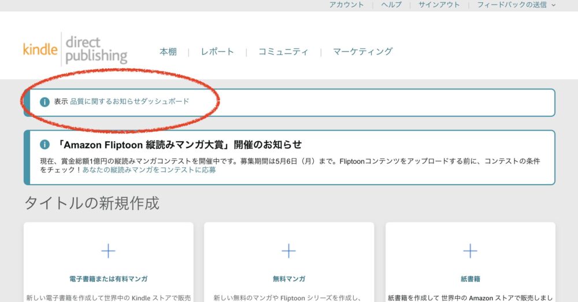Click info icon beside 品質に関するお知らせ notice
The image size is (578, 302).
click(x=45, y=102)
